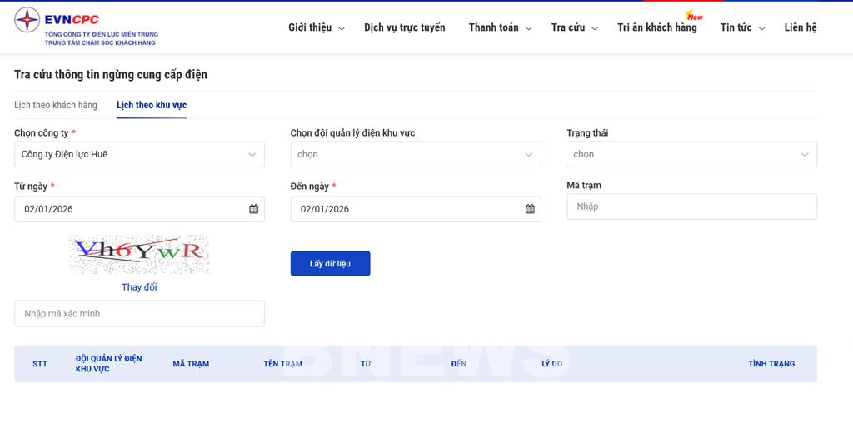Open the Tra cứu menu

(574, 27)
